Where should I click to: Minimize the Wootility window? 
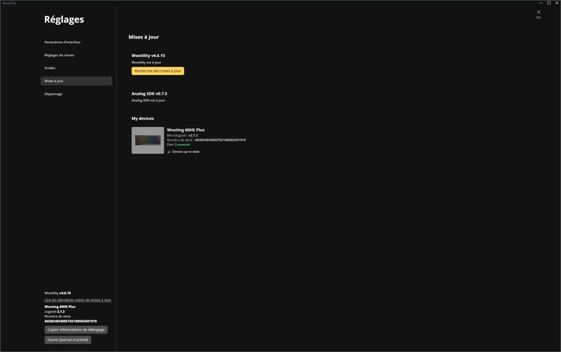click(x=541, y=3)
